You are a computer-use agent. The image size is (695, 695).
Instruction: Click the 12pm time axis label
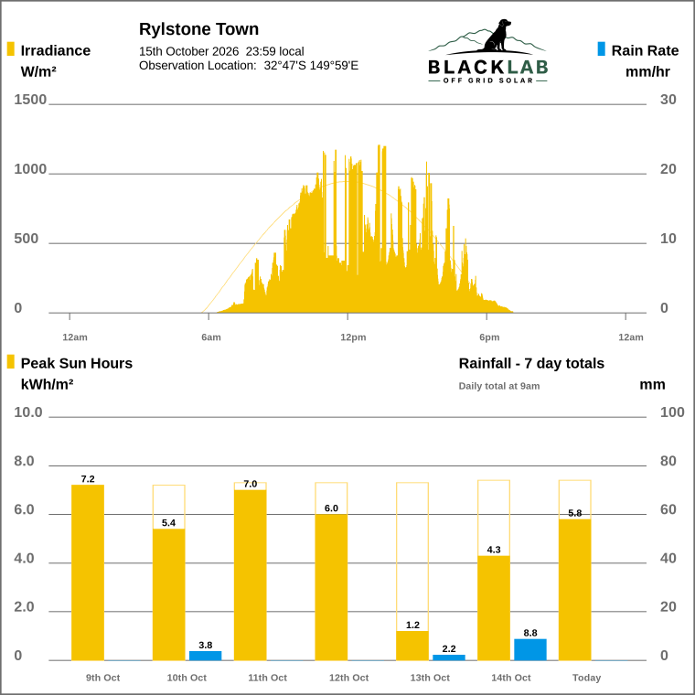point(353,337)
